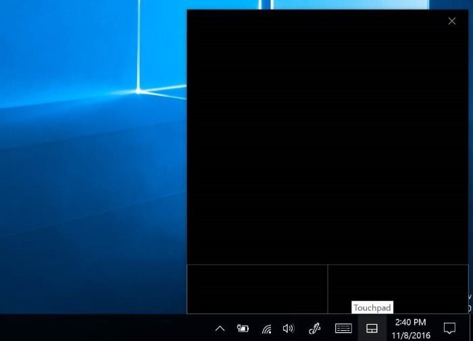
Task: Close the virtual touchpad window
Action: [x=451, y=21]
